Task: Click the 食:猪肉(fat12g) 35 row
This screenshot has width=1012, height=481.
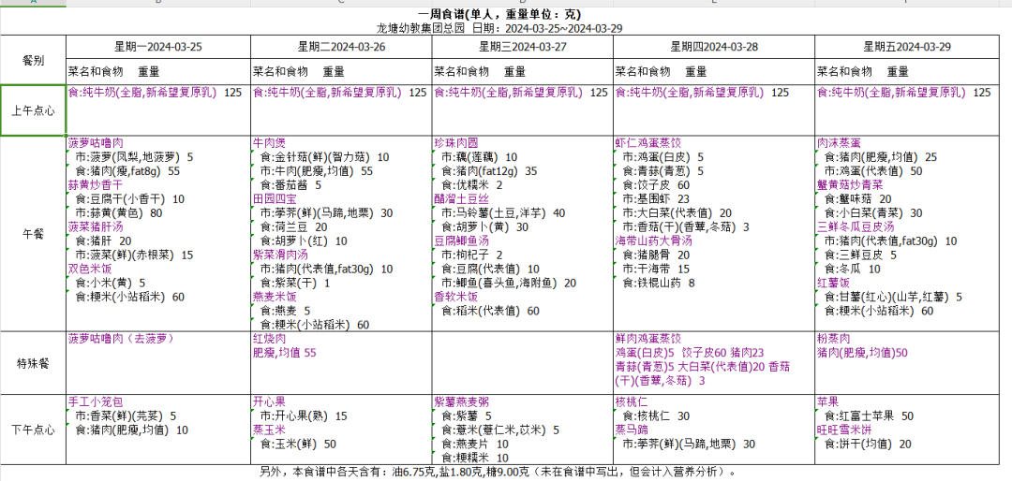Action: pos(489,171)
